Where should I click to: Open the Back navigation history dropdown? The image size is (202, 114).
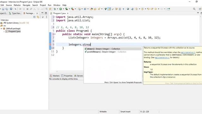[158, 9]
